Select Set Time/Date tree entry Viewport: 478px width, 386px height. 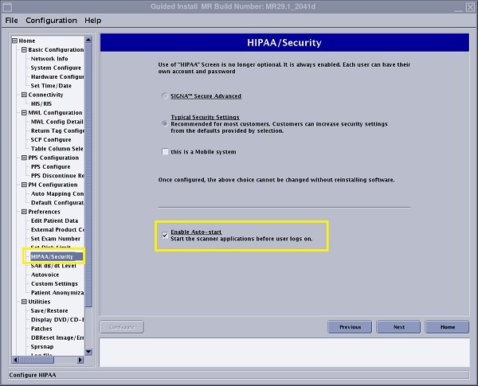(x=51, y=86)
